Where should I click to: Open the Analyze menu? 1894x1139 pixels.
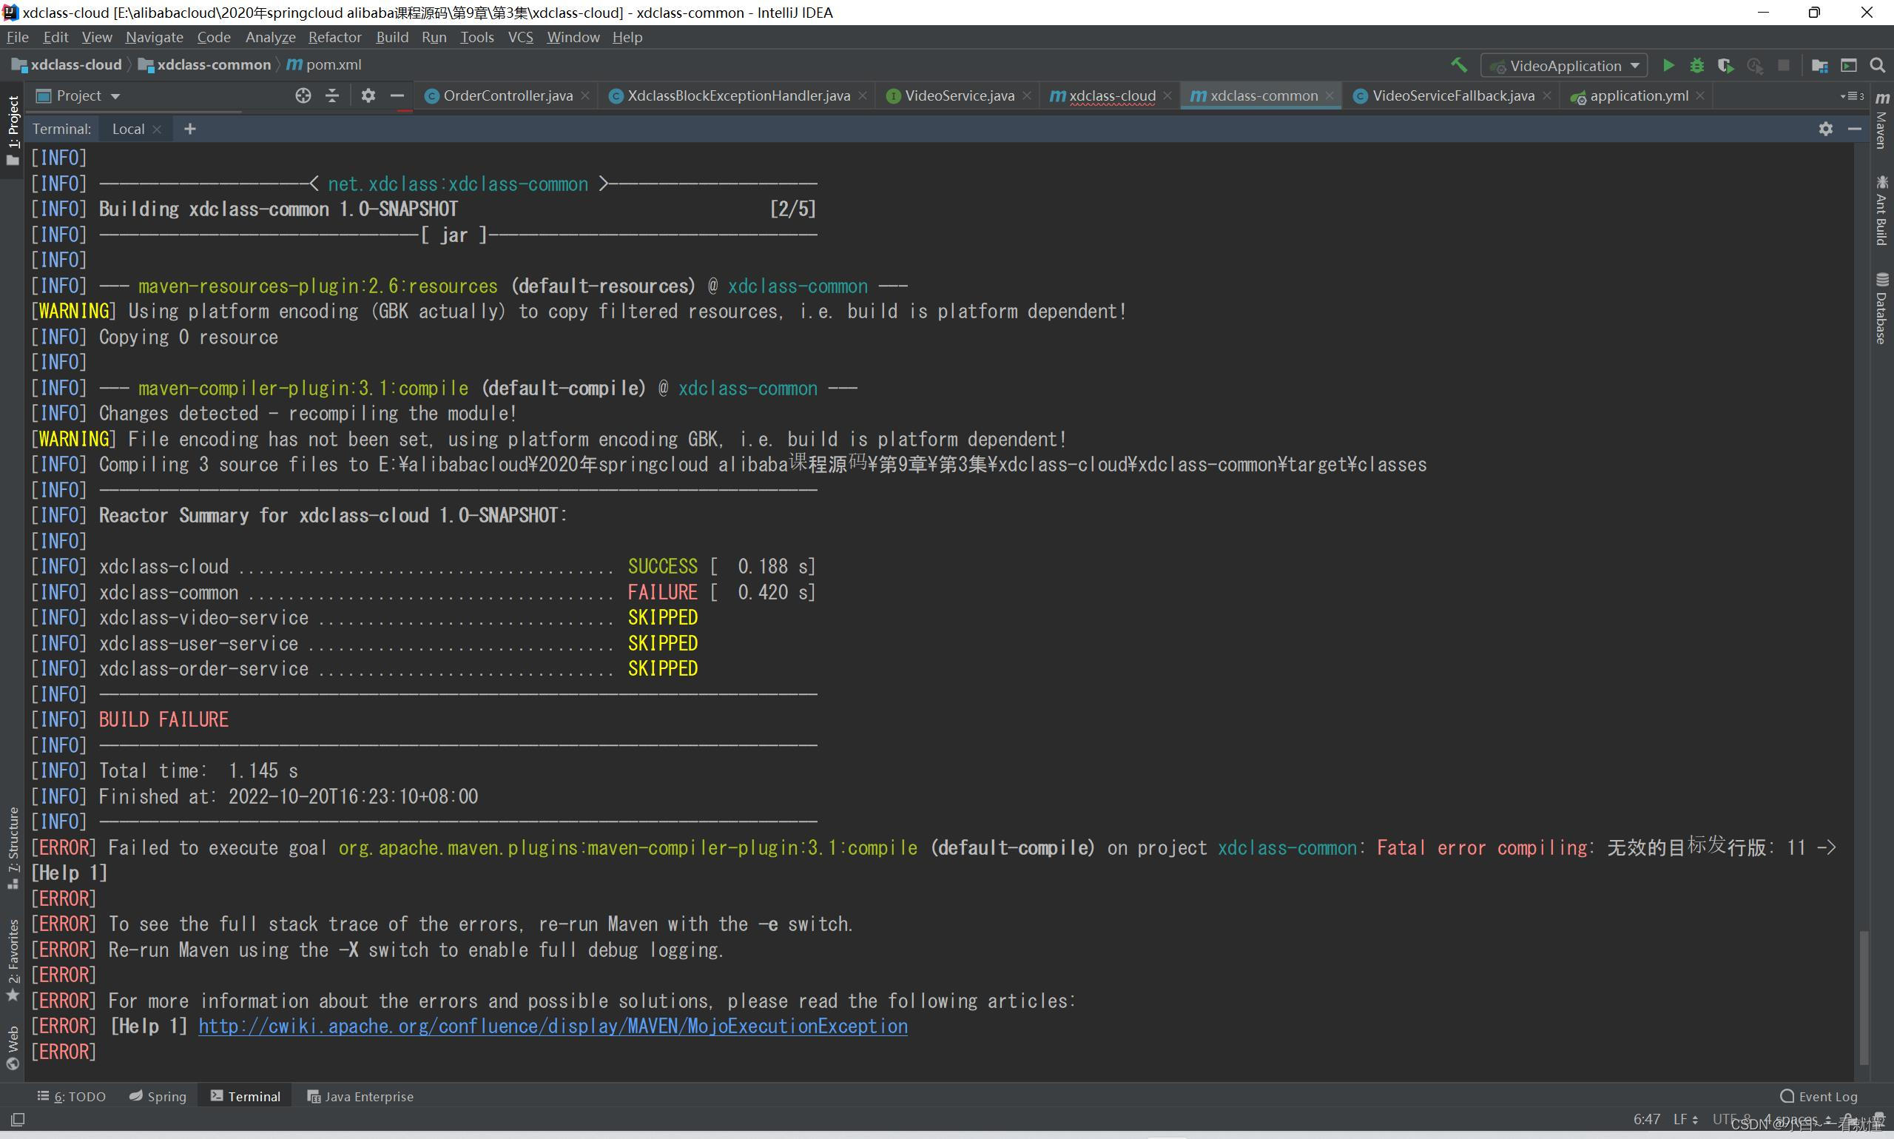click(270, 37)
